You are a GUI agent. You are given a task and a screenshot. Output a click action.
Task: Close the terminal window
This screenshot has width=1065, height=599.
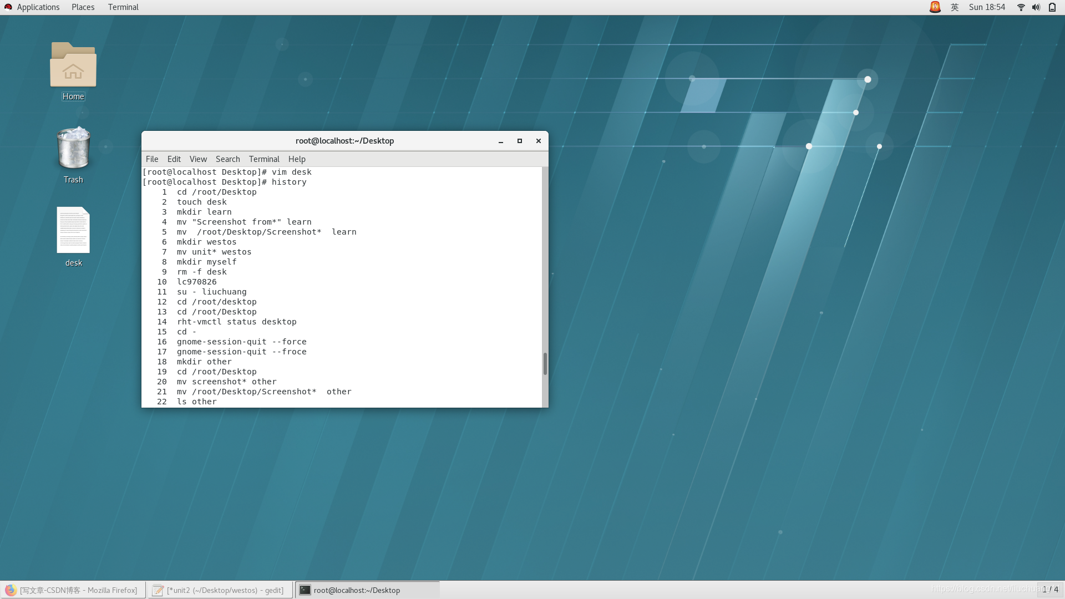point(539,141)
